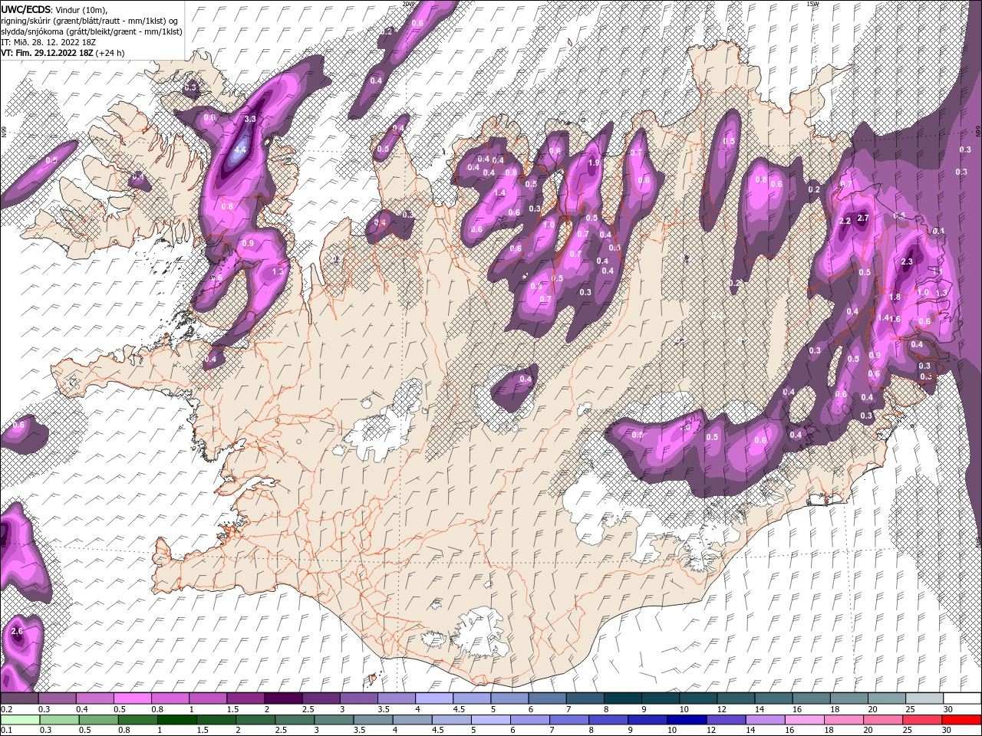
Task: Select the dark teal 8 mm snow legend swatch
Action: [621, 698]
